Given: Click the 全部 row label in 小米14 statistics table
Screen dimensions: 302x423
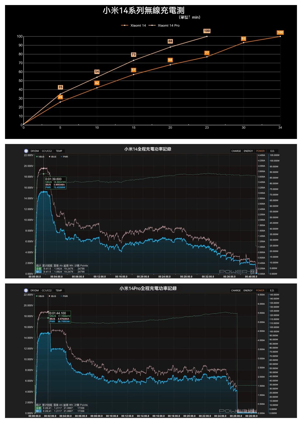Looking at the screenshot, I should (x=39, y=269).
